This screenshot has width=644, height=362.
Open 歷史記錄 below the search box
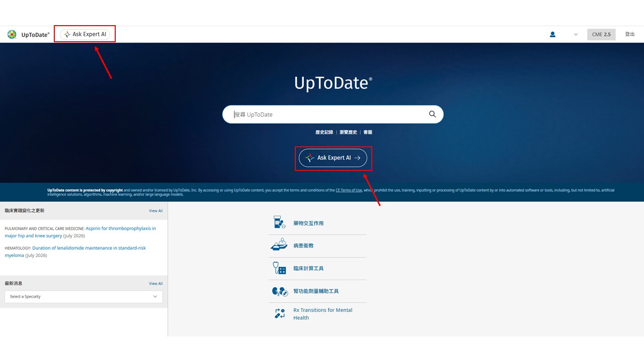[324, 132]
